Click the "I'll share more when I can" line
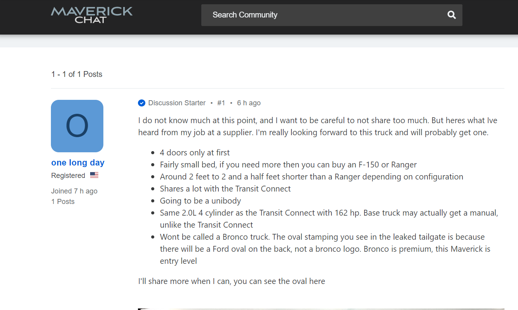The height and width of the screenshot is (310, 518). pyautogui.click(x=232, y=281)
